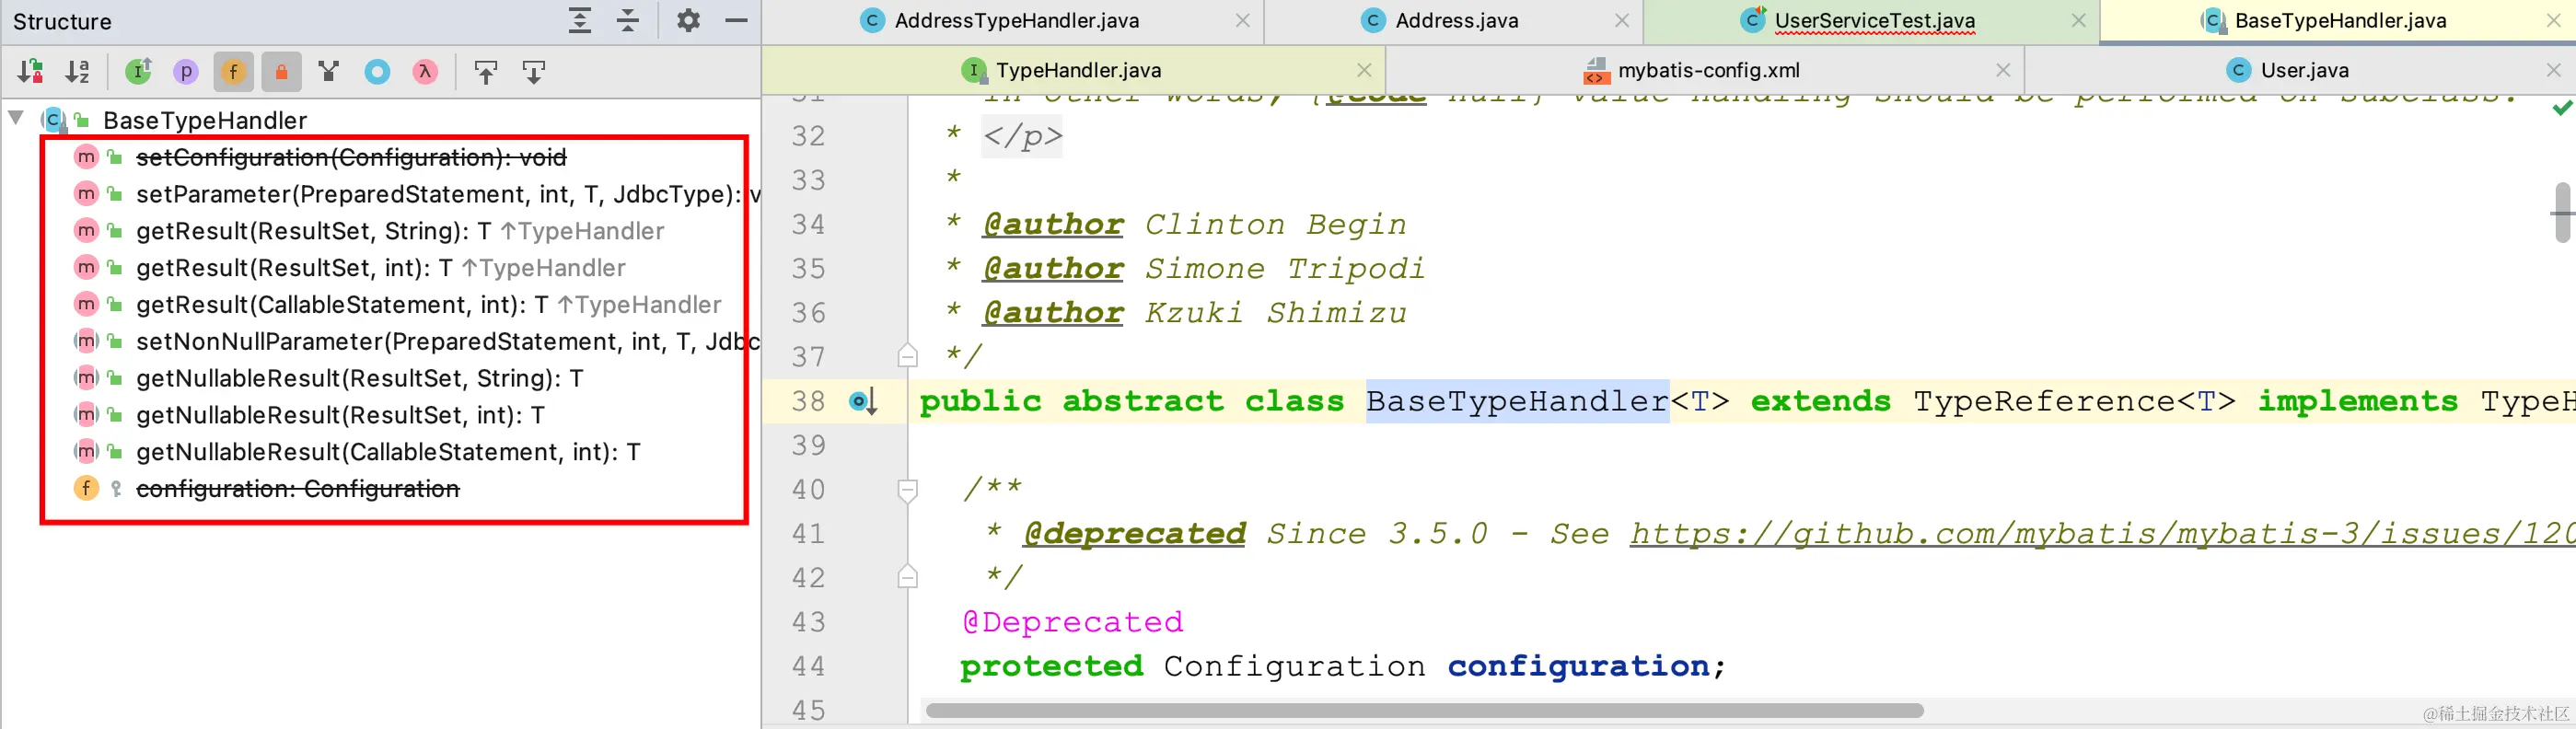The width and height of the screenshot is (2576, 729).
Task: Select BaseTypeHandler class in Structure tree
Action: pyautogui.click(x=205, y=120)
